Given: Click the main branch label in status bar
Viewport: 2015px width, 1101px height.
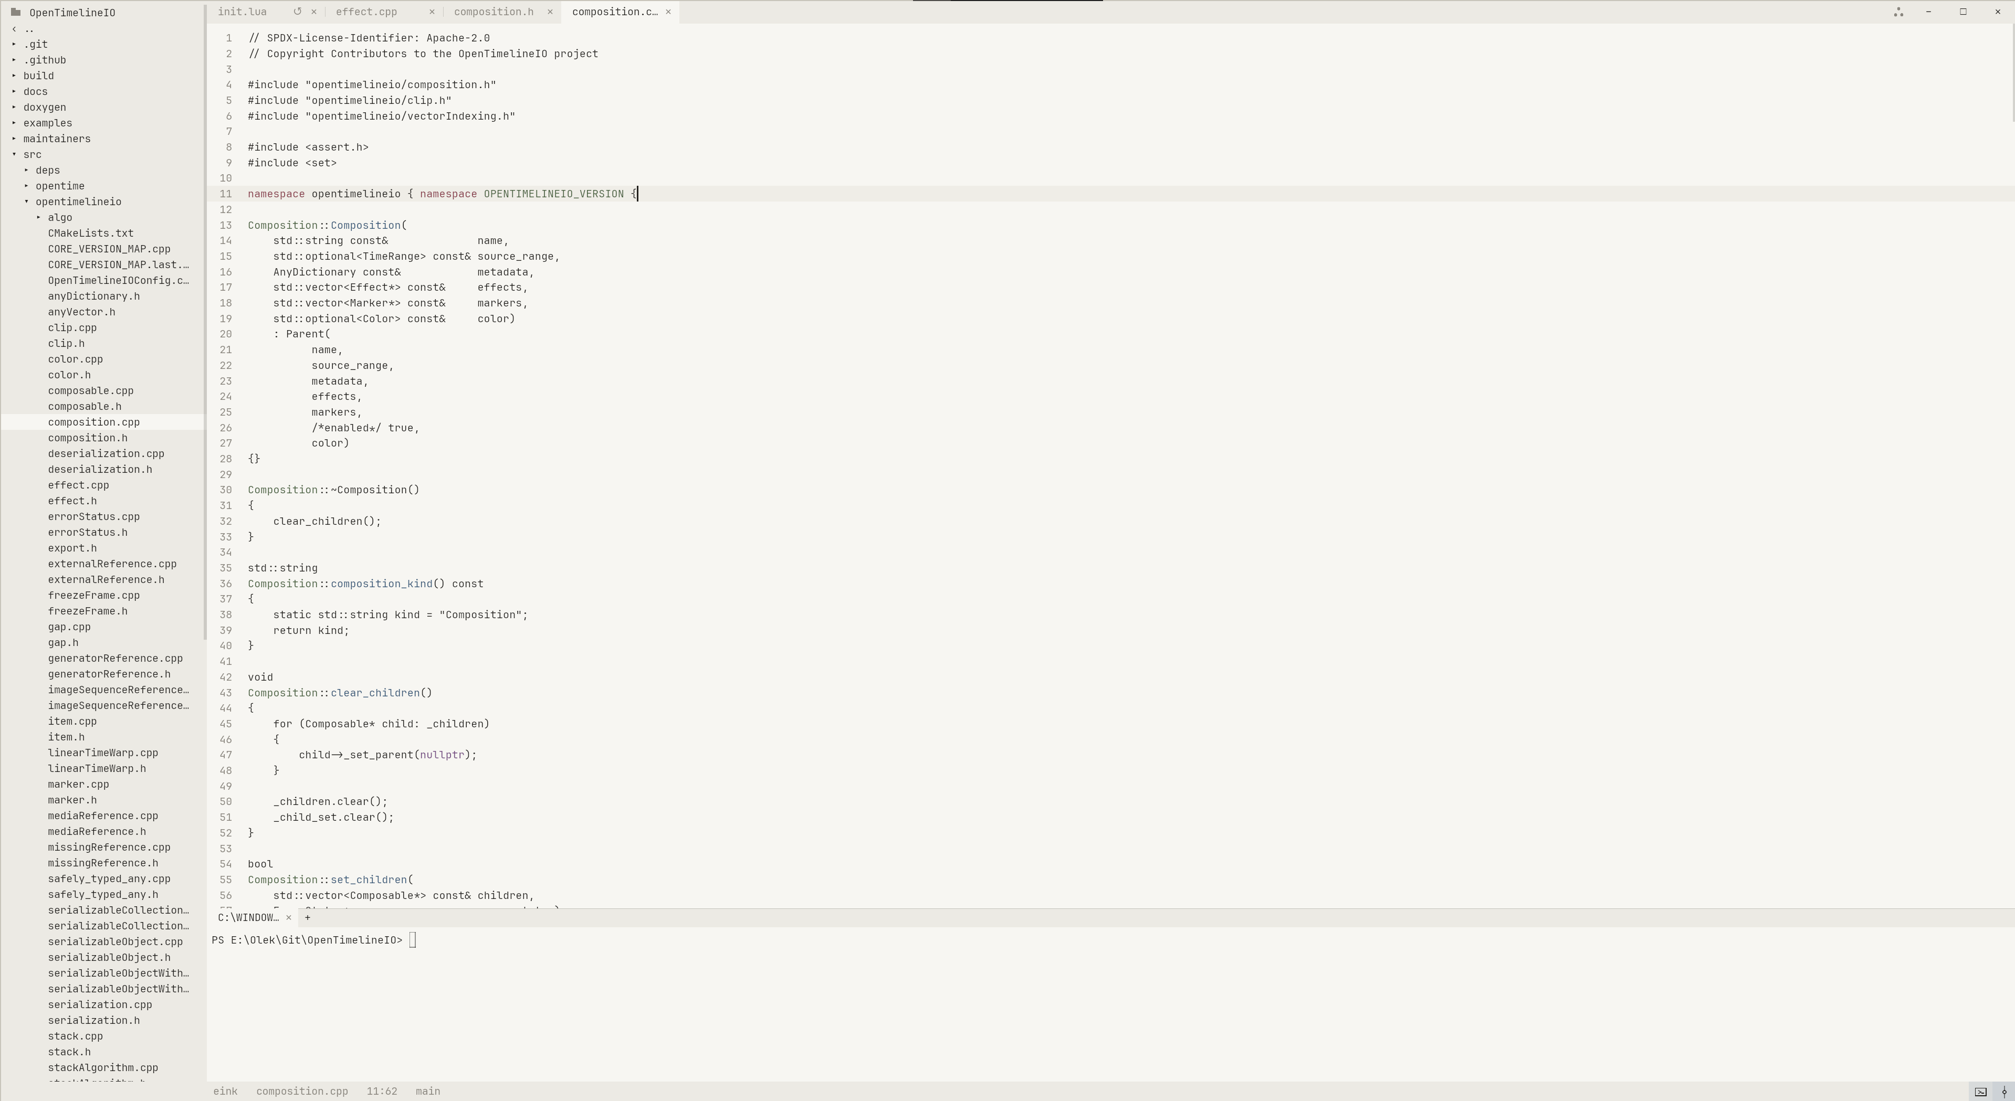Looking at the screenshot, I should (x=428, y=1092).
